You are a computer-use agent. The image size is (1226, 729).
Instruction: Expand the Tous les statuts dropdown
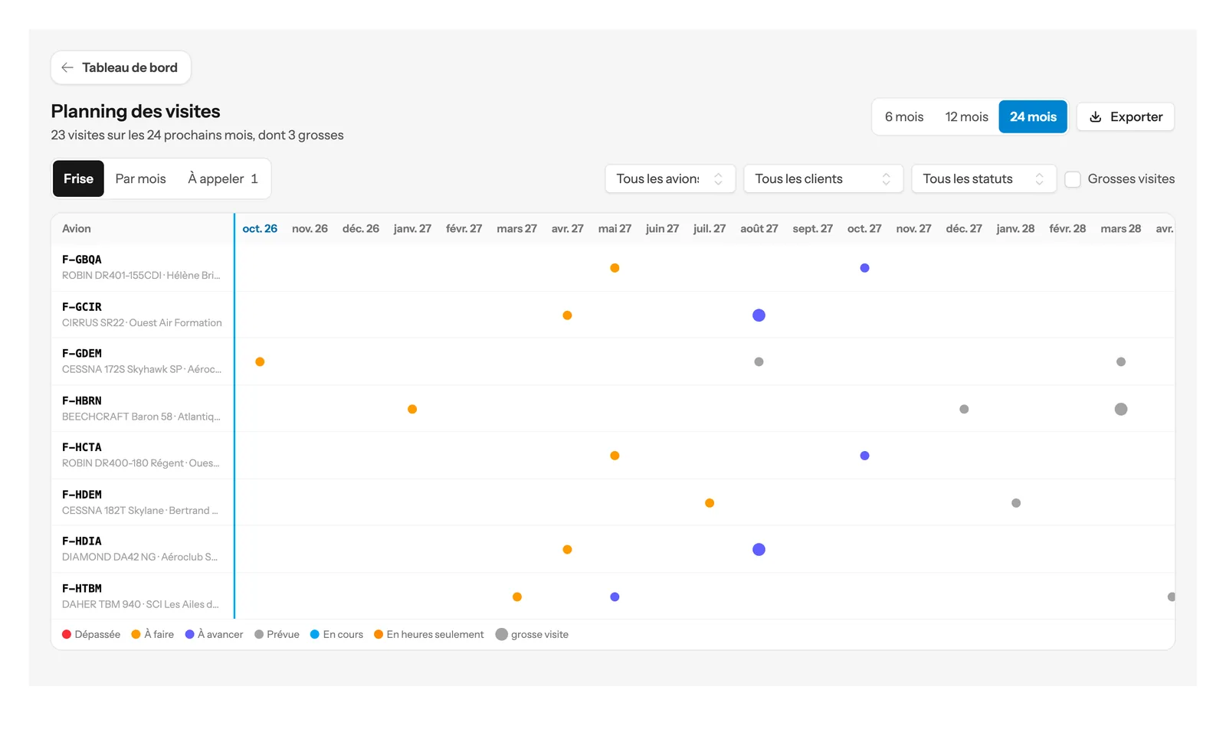point(984,179)
